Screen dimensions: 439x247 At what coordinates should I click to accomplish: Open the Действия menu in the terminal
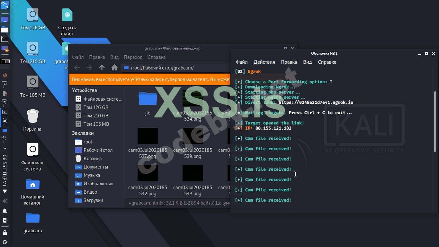264,62
